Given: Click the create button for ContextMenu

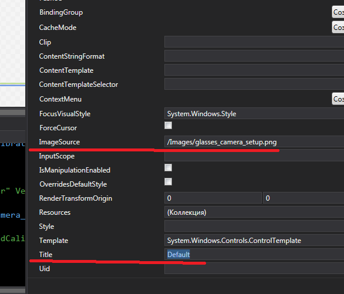Looking at the screenshot, I should (x=338, y=99).
